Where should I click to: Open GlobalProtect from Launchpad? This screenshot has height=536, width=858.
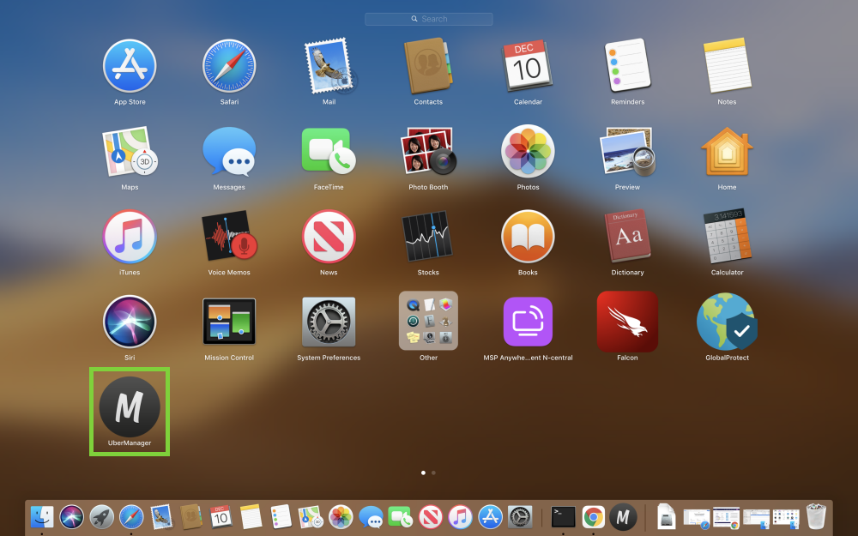tap(727, 322)
